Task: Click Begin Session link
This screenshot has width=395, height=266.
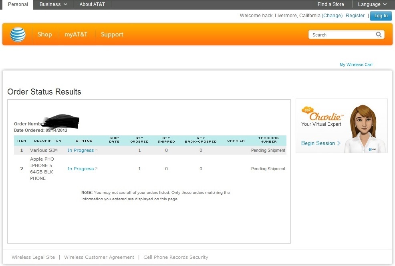Action: (318, 143)
